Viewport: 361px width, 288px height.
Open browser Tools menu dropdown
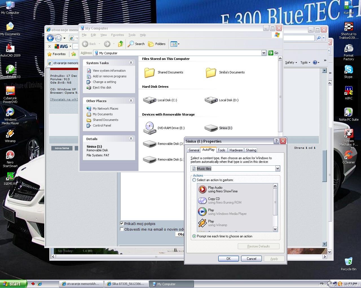pos(305,62)
